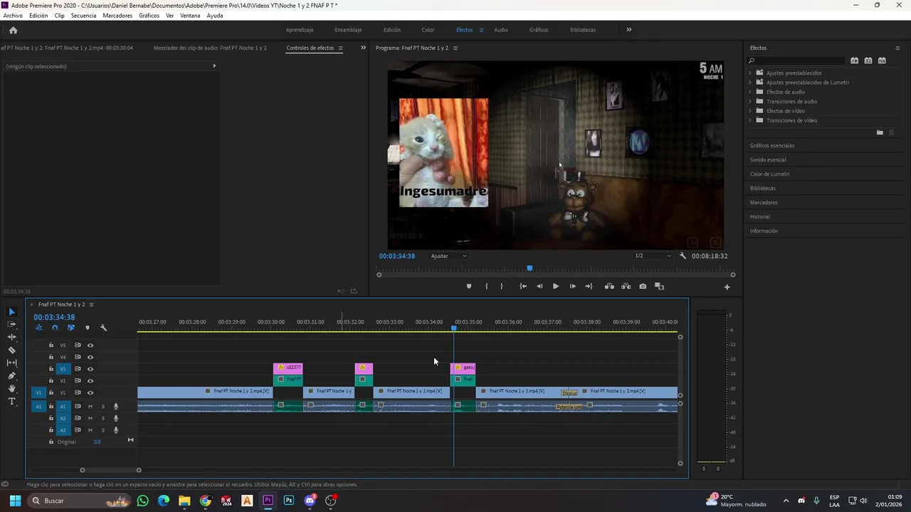Step back one frame
This screenshot has height=512, width=911.
pyautogui.click(x=539, y=287)
